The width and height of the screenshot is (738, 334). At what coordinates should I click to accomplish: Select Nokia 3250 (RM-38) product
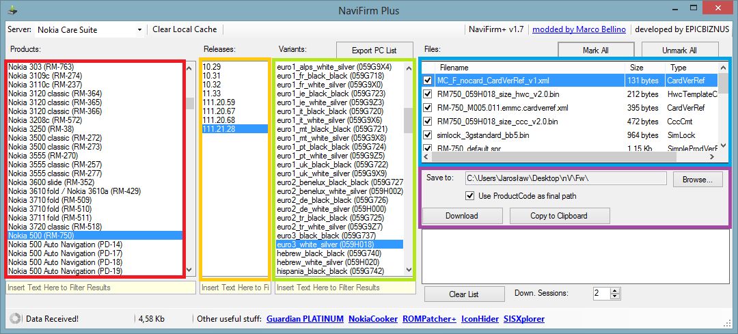95,129
